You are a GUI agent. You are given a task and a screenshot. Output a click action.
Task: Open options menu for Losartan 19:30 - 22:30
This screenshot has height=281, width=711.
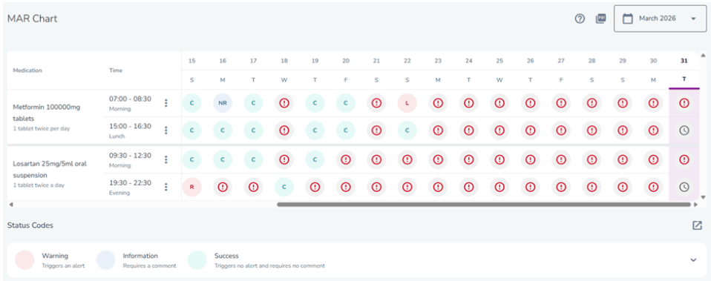[166, 187]
